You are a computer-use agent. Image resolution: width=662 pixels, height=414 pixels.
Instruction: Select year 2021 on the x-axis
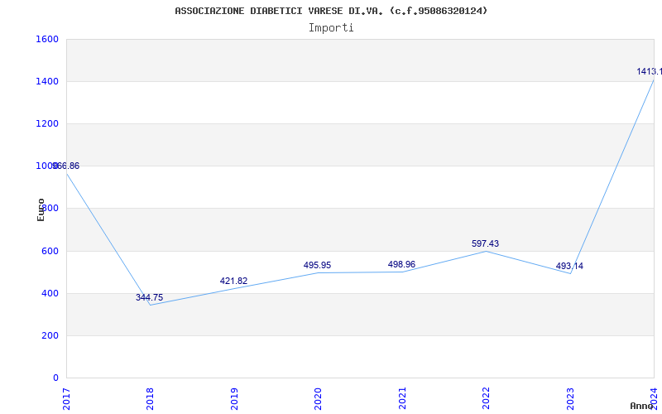[402, 397]
